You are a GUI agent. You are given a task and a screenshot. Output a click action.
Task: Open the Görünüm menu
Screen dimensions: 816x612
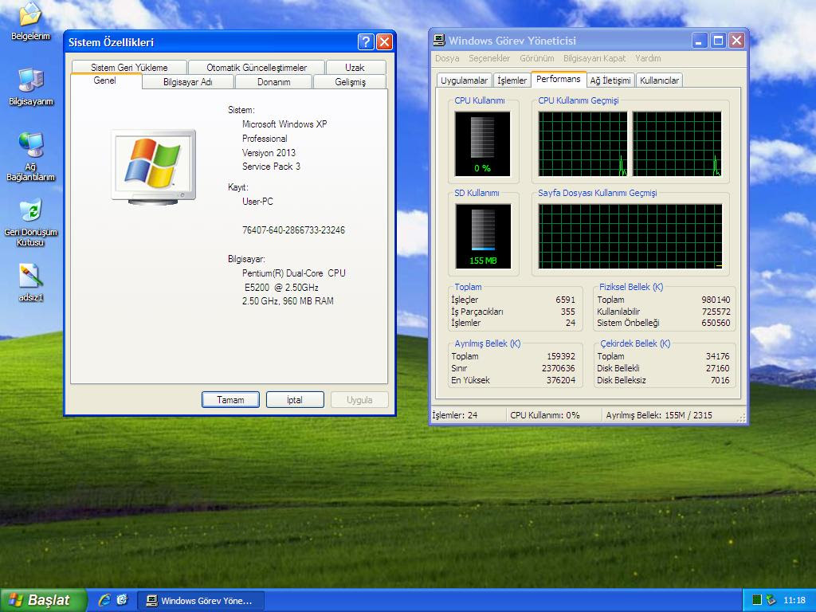tap(536, 58)
